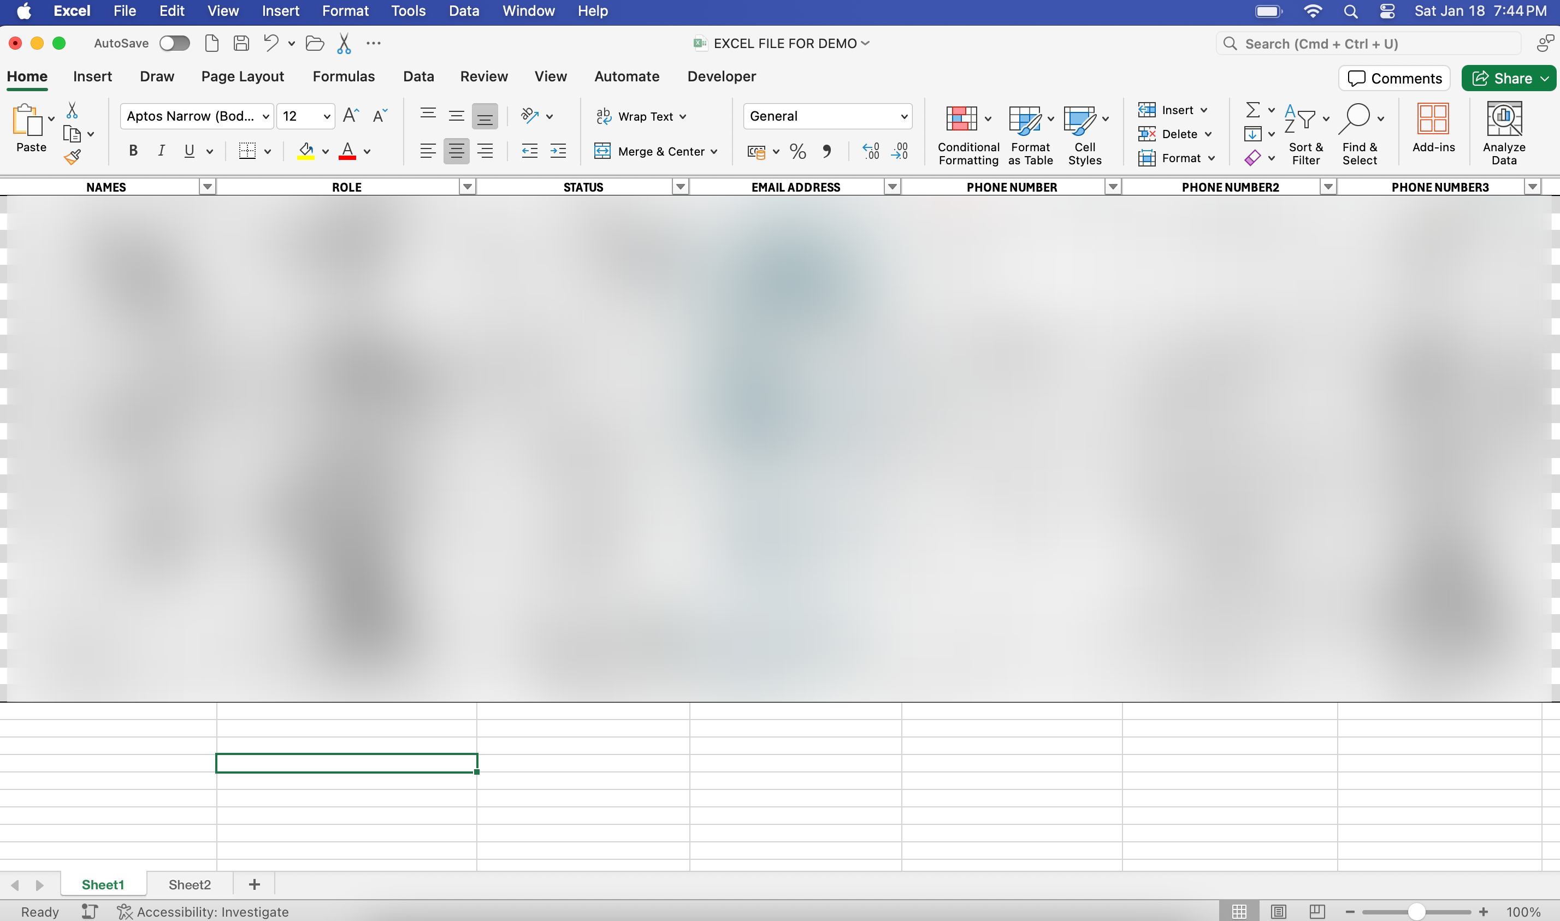
Task: Click the Increase Indent icon
Action: [558, 151]
